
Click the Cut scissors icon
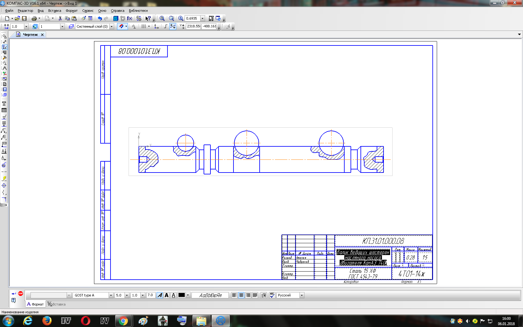pos(60,18)
